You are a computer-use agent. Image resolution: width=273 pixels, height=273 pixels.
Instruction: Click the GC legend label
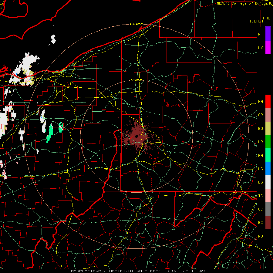[260, 209]
